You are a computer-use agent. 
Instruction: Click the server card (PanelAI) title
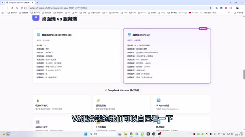[x=141, y=35]
